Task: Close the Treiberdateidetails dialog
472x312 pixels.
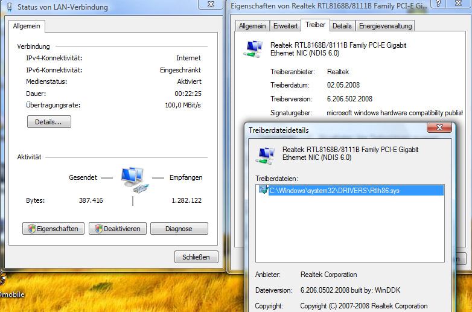Action: [x=439, y=127]
